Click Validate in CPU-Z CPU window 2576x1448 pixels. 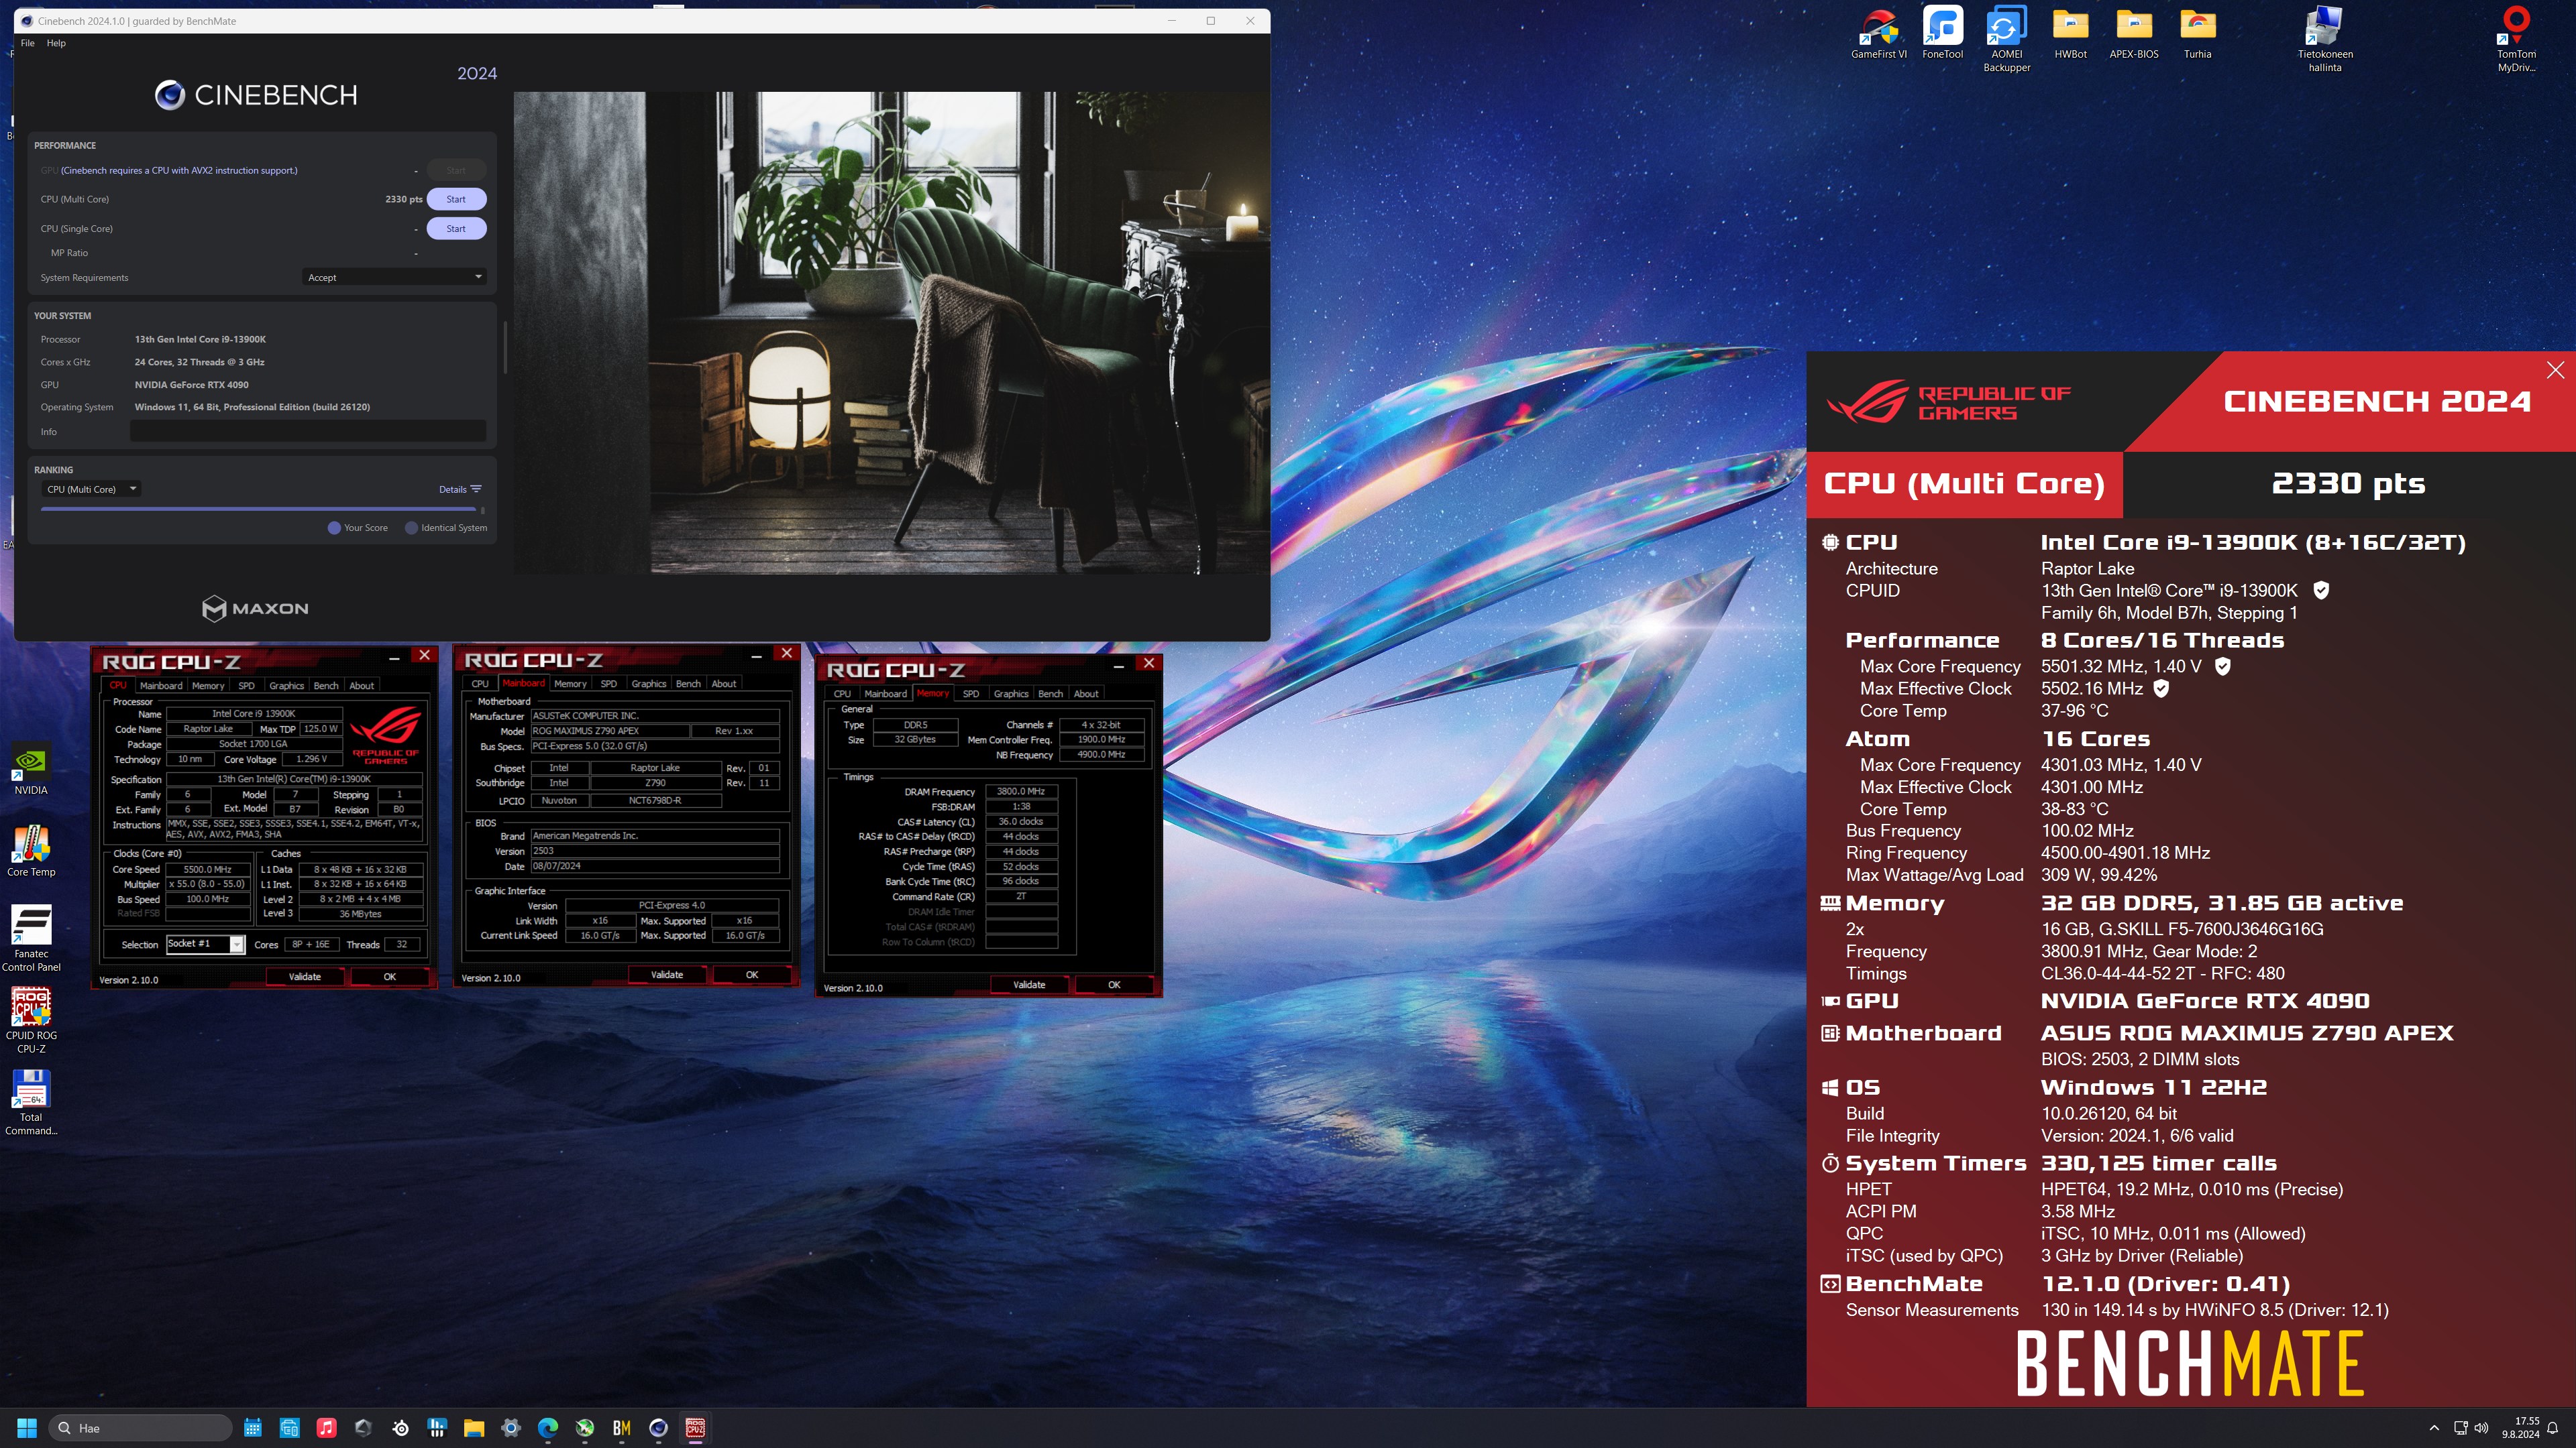305,976
